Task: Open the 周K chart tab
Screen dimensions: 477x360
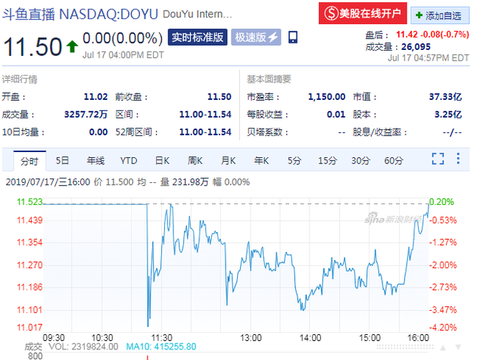Action: click(195, 160)
